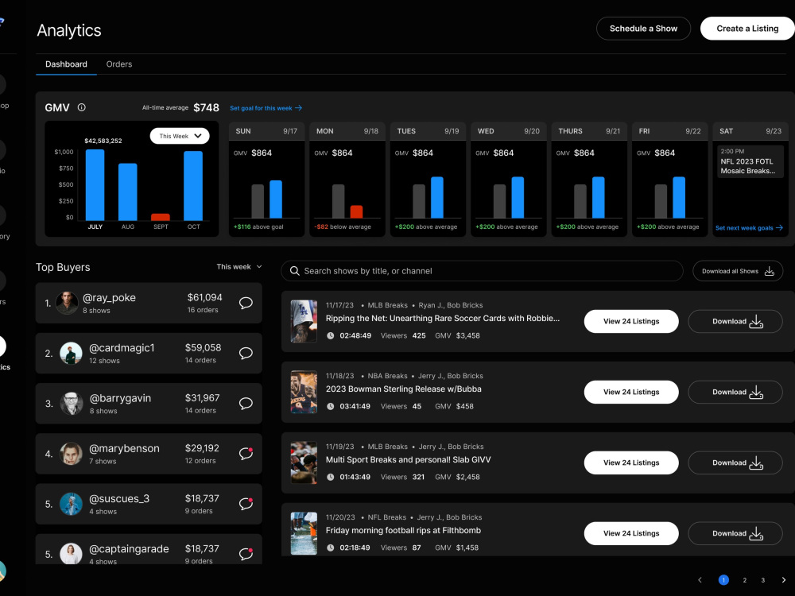795x596 pixels.
Task: Click @cardmagic1 avatar
Action: pos(71,354)
